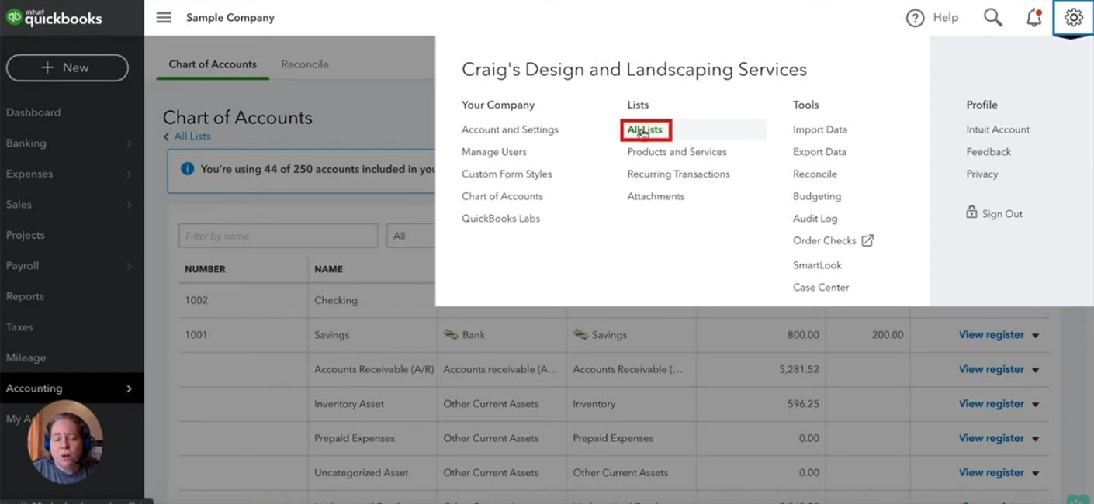Open Recurring Transactions menu entry

click(678, 174)
